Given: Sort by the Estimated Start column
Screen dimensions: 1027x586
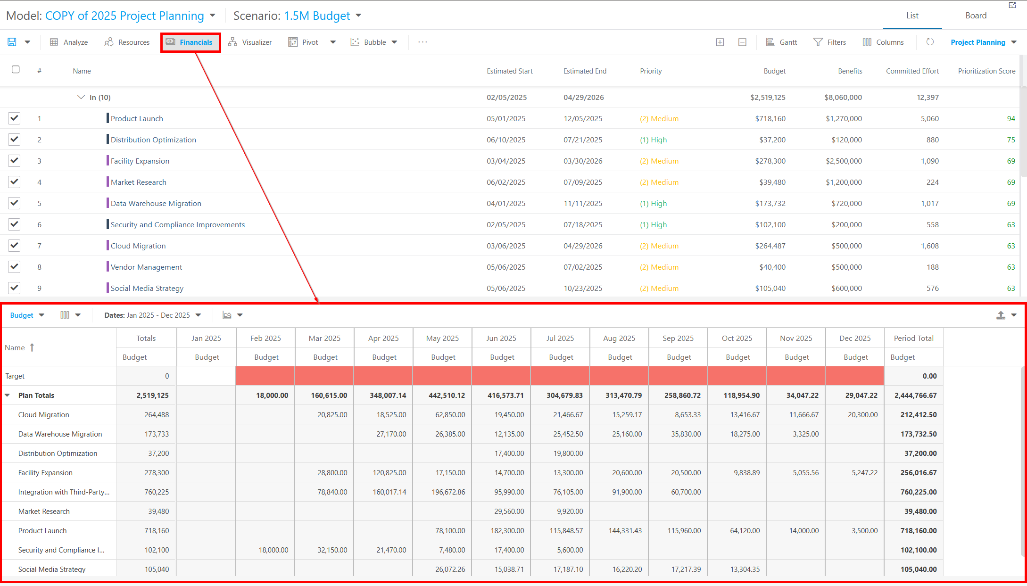Looking at the screenshot, I should click(509, 71).
